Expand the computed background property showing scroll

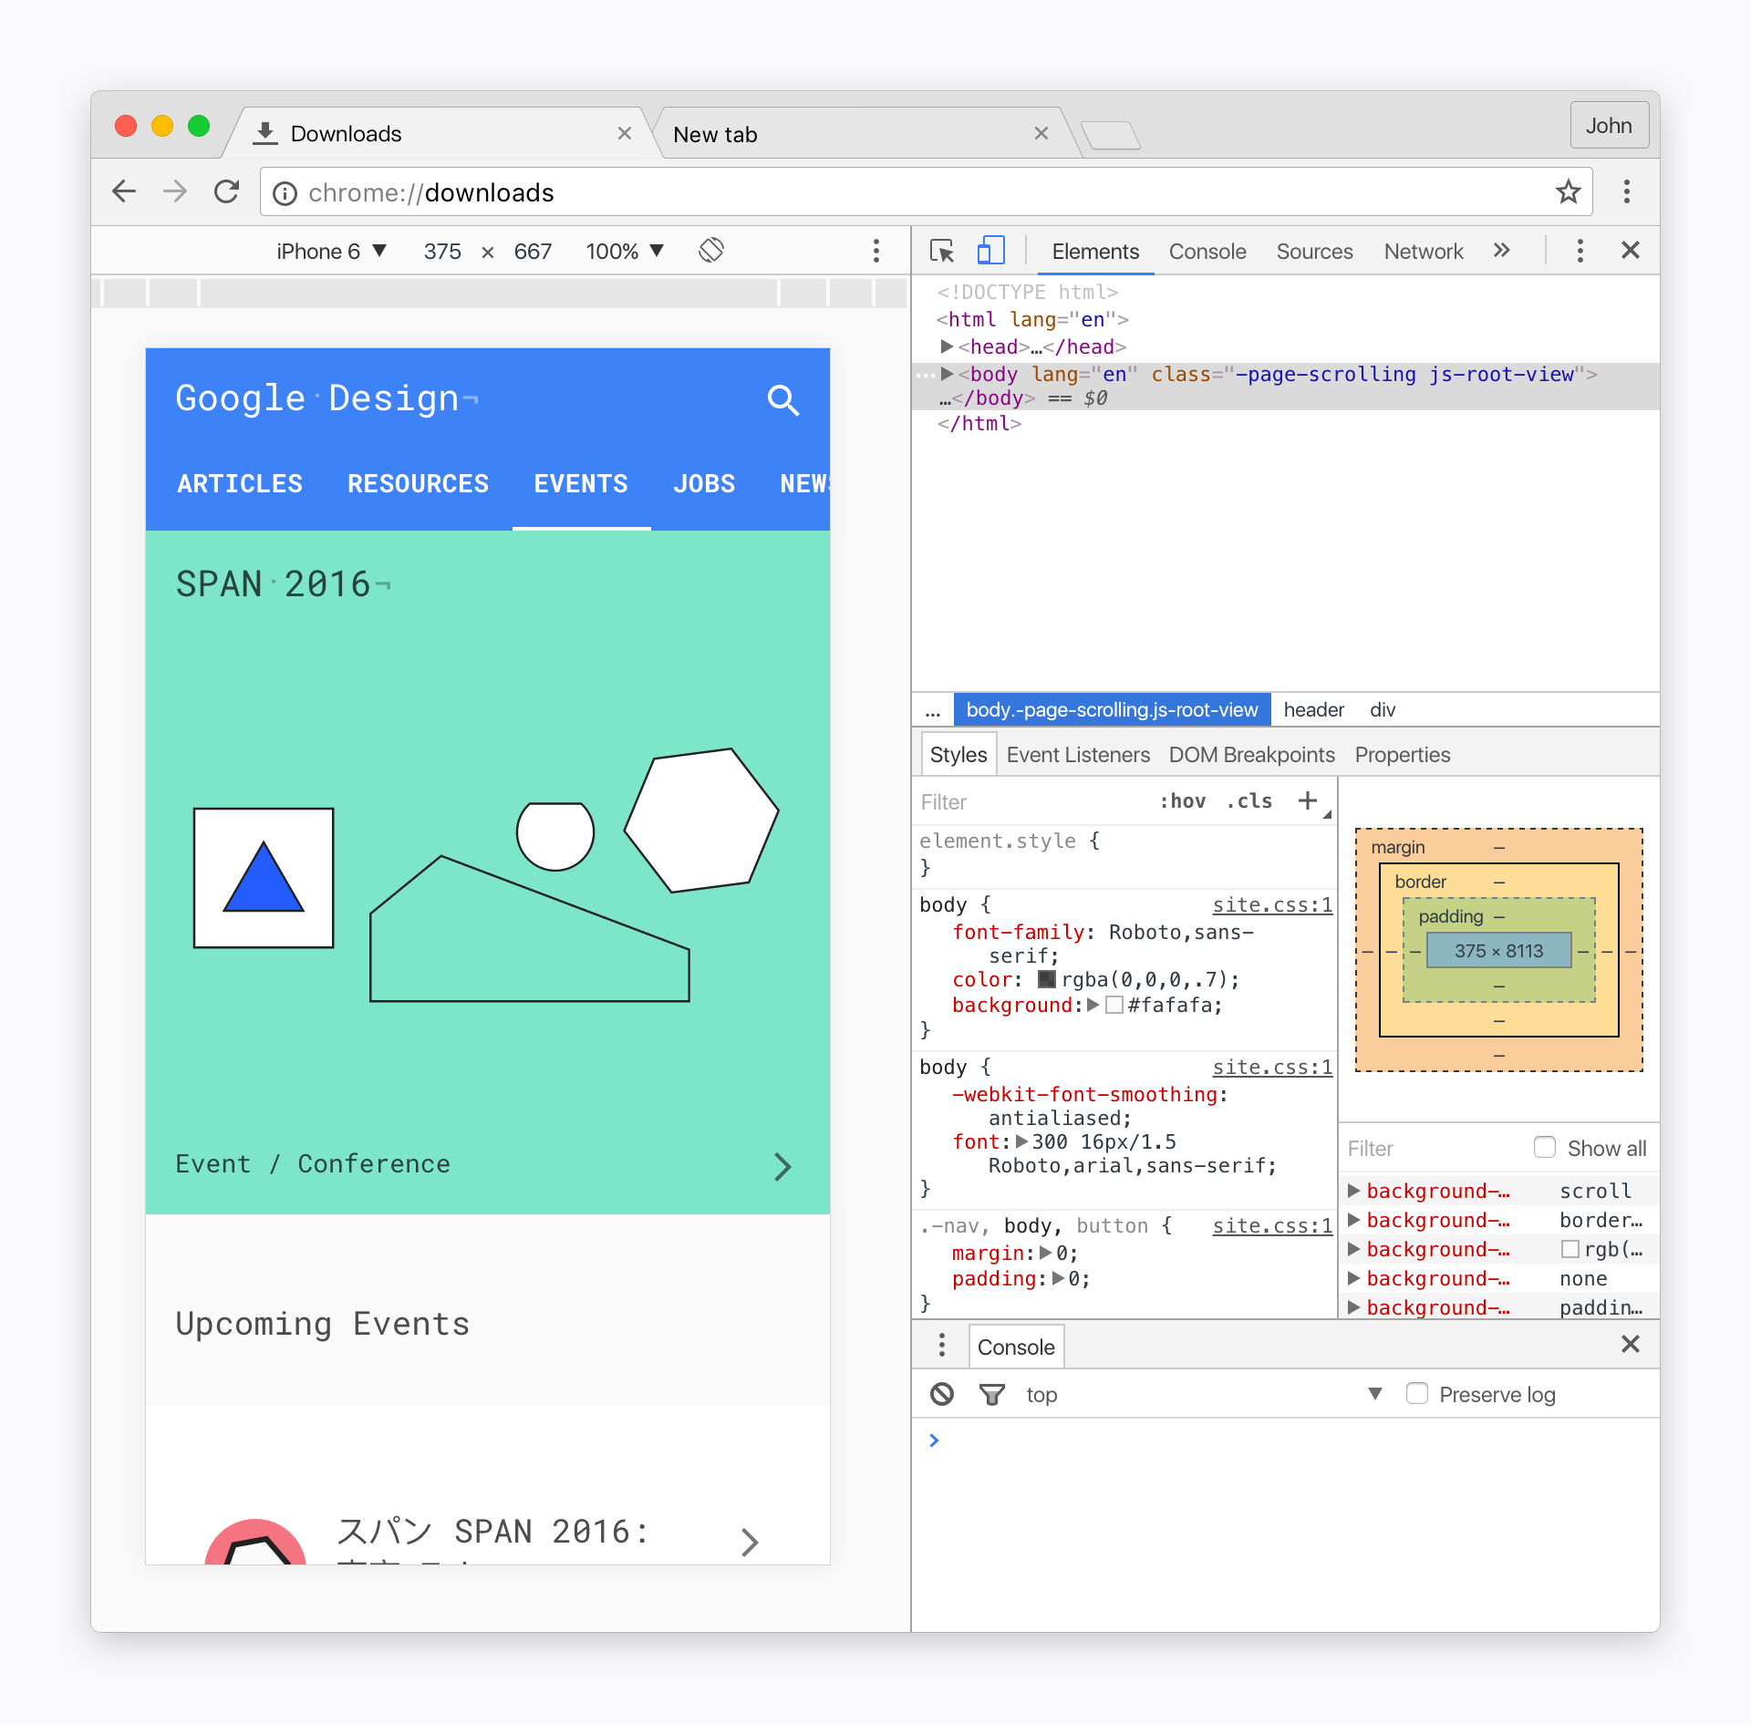click(x=1354, y=1191)
